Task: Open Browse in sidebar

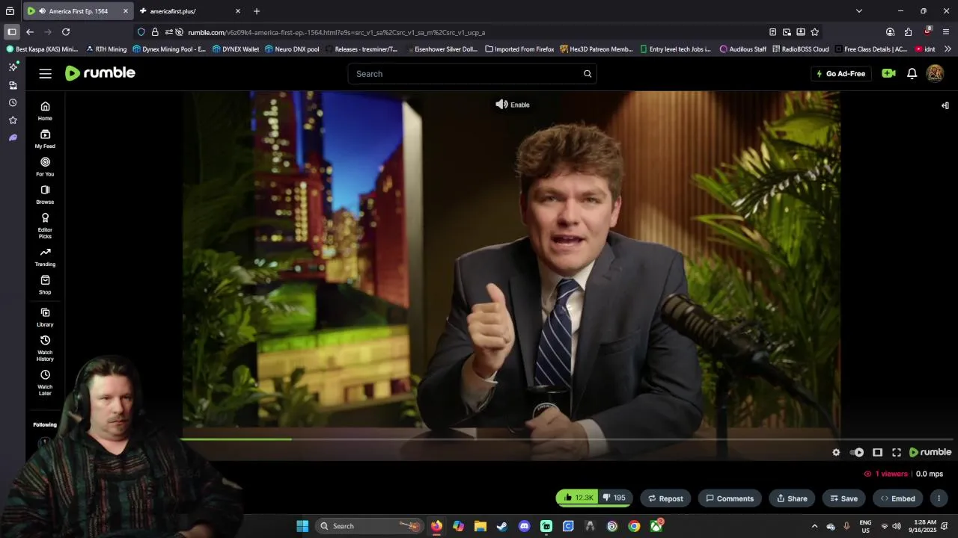Action: [45, 194]
